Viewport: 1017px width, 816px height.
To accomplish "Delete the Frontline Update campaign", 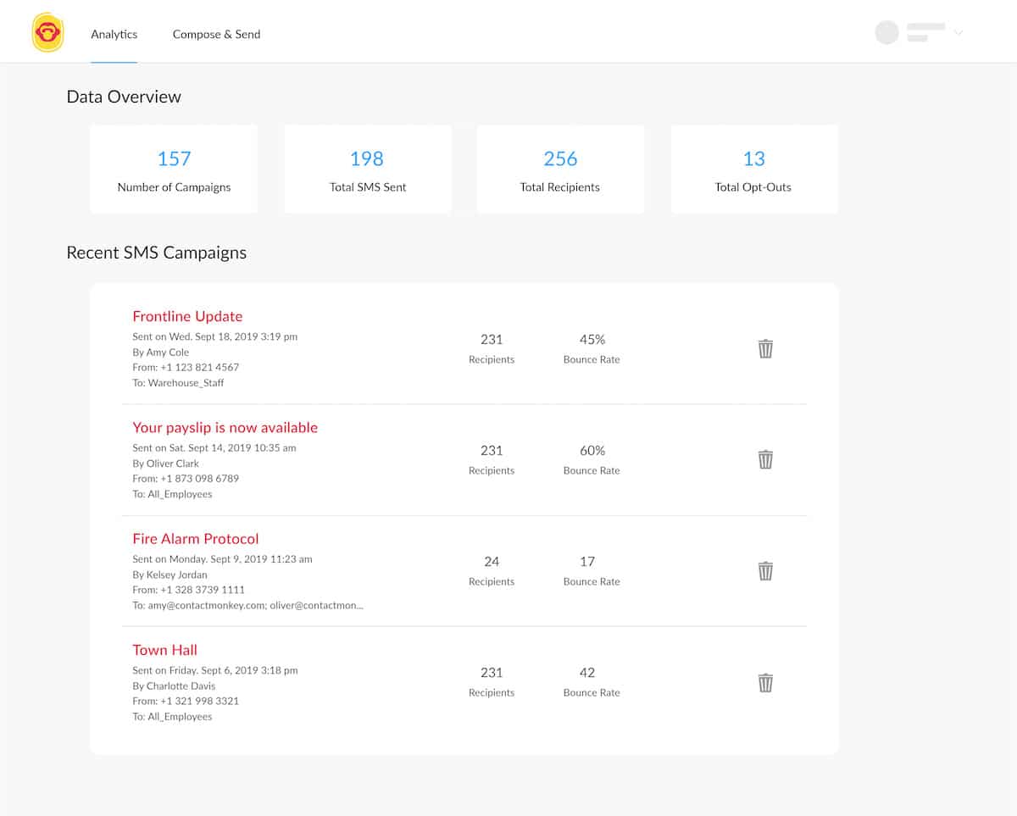I will [x=765, y=348].
